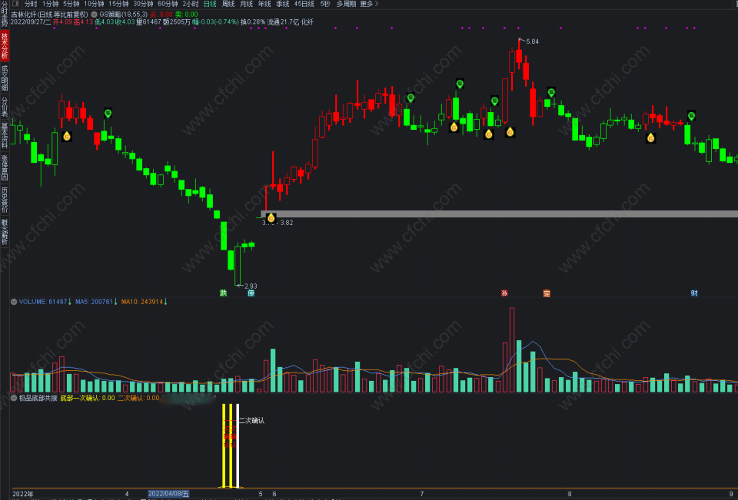The width and height of the screenshot is (738, 500).
Task: Open the 多周期 multi-period view
Action: pos(346,4)
